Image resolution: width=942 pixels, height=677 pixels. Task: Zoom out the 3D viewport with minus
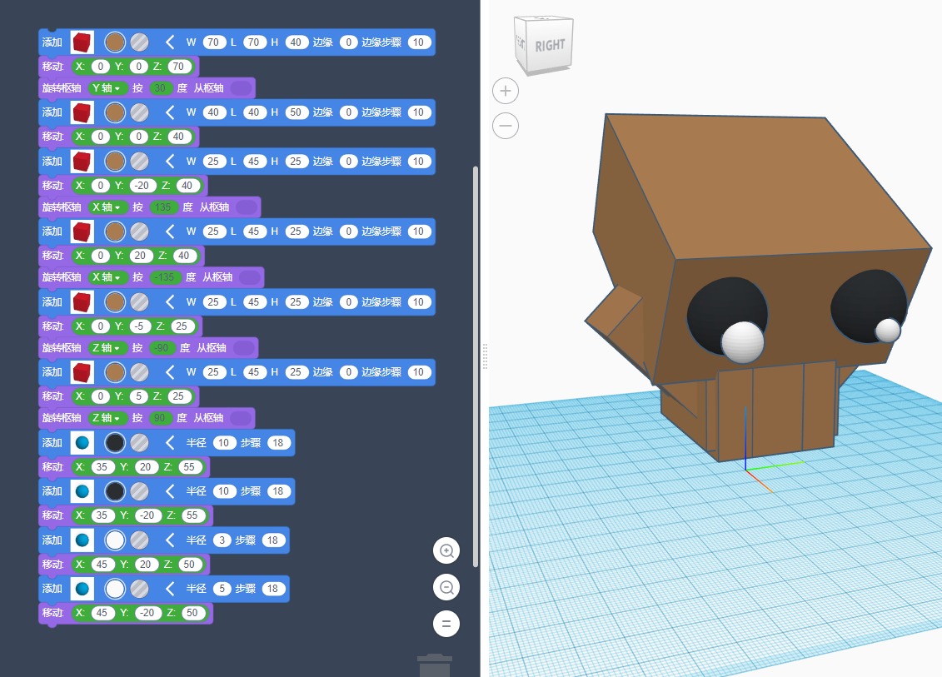(x=506, y=127)
